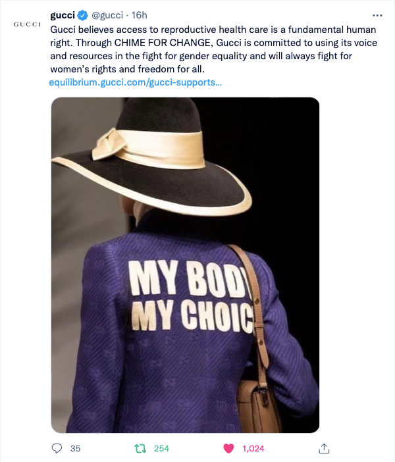Click the 254 retweets count
This screenshot has width=395, height=462.
(x=161, y=448)
